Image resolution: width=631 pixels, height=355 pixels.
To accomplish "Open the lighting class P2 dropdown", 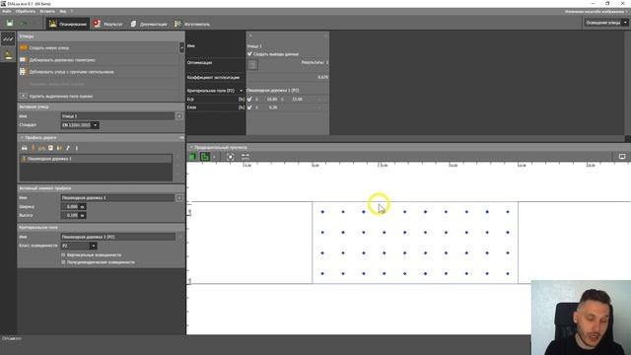I will [79, 246].
